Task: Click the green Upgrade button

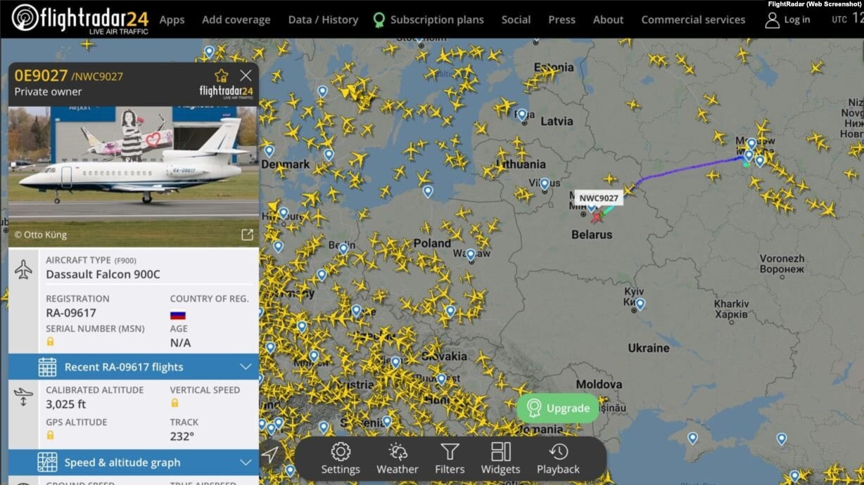Action: tap(559, 408)
